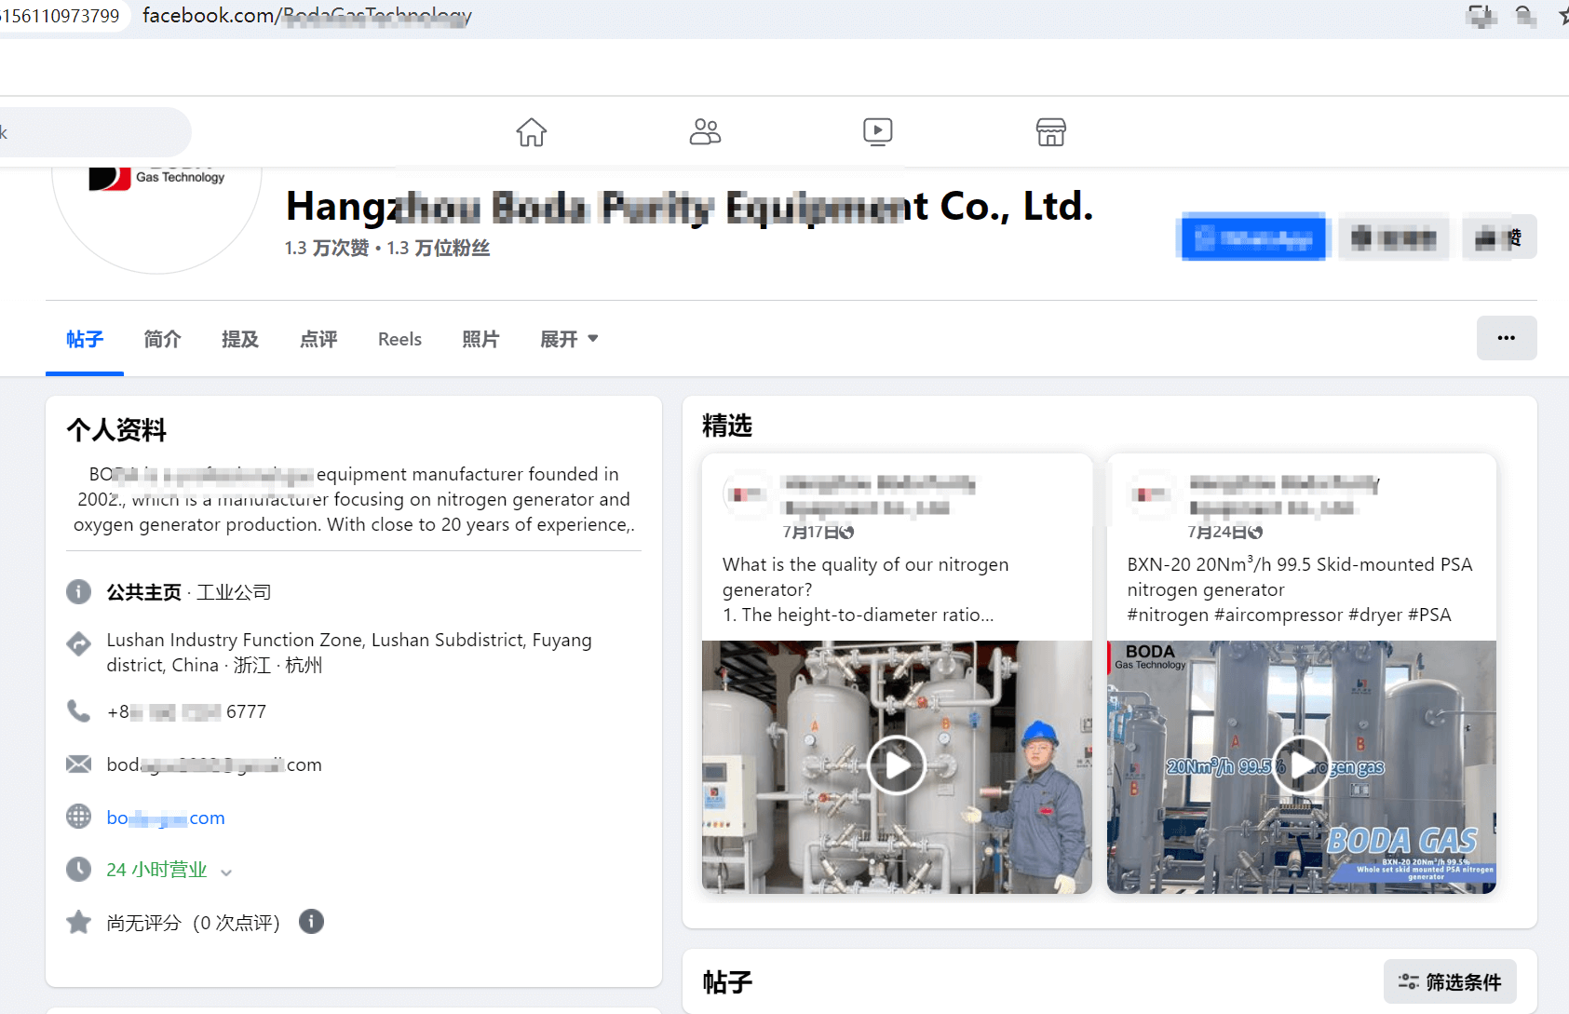
Task: Click the phone icon beside the phone number
Action: pos(79,711)
